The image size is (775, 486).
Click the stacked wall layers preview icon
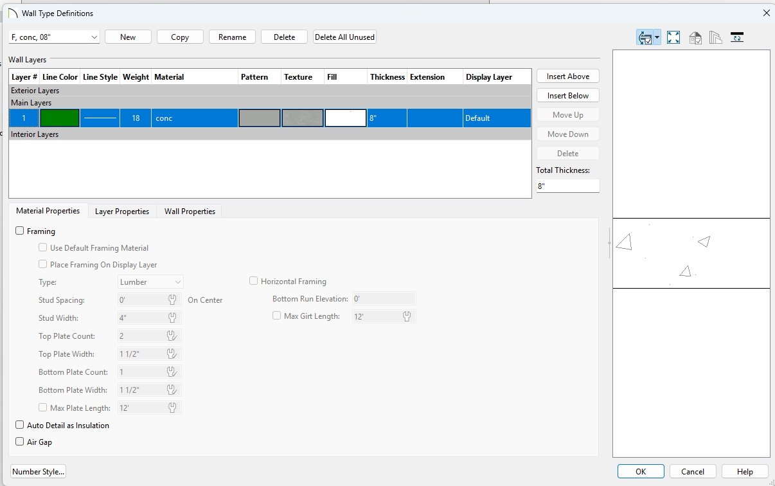tap(716, 37)
